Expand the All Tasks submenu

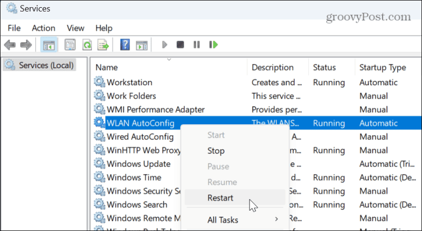pyautogui.click(x=235, y=220)
